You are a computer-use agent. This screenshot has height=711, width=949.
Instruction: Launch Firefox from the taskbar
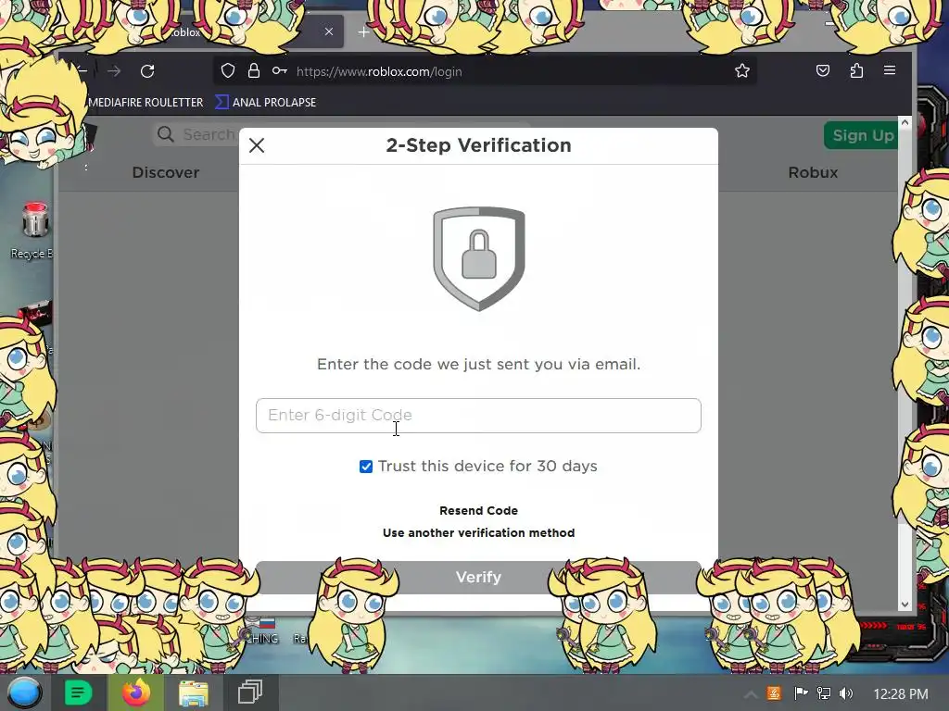click(135, 692)
